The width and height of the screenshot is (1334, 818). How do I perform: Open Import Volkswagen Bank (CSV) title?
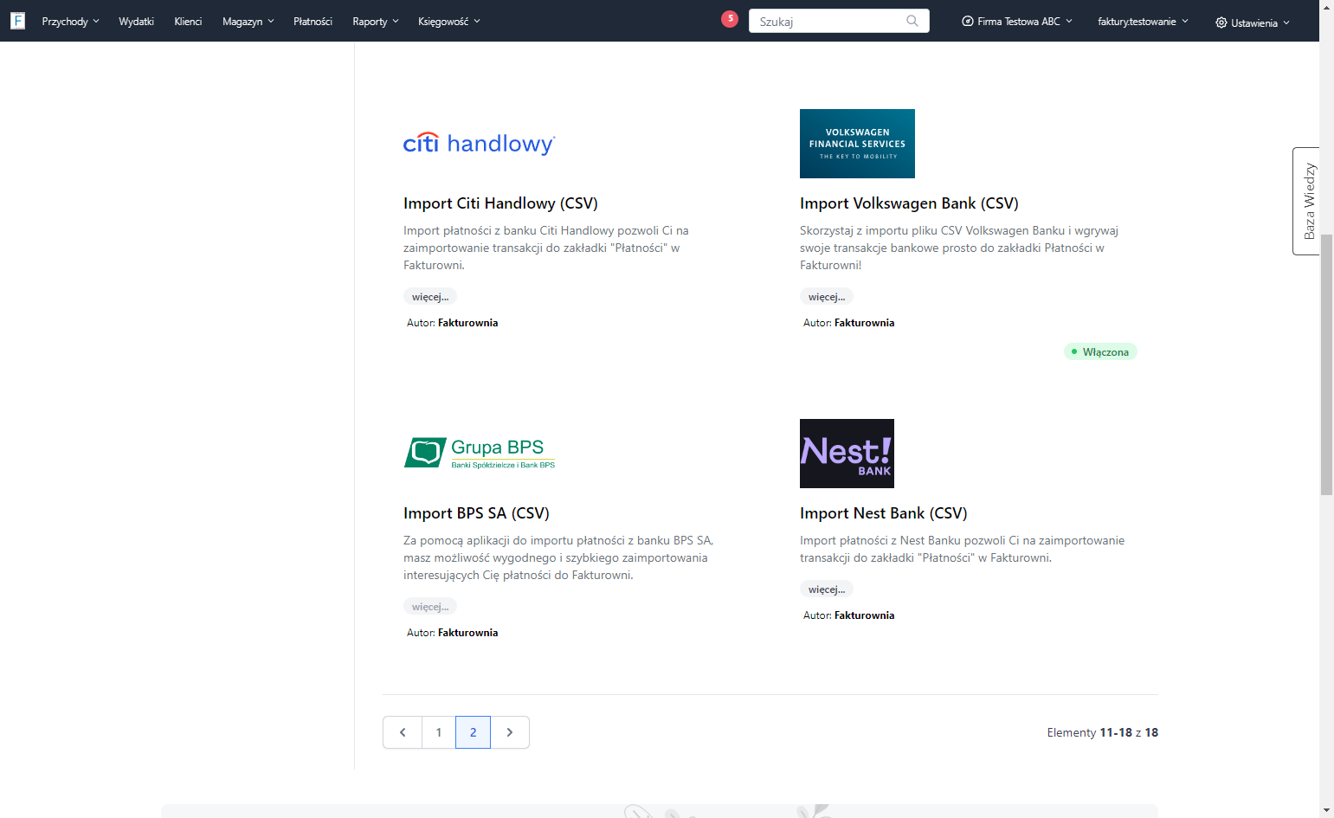pos(909,203)
